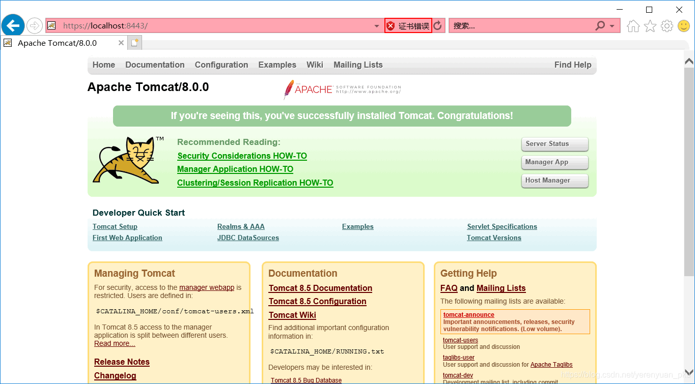Click the browser Forward arrow button
695x384 pixels.
click(34, 25)
